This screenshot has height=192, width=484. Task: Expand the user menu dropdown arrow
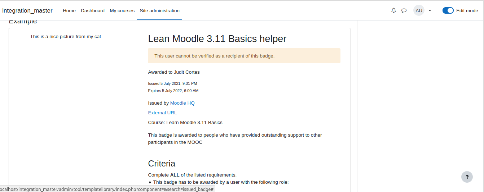[x=430, y=10]
